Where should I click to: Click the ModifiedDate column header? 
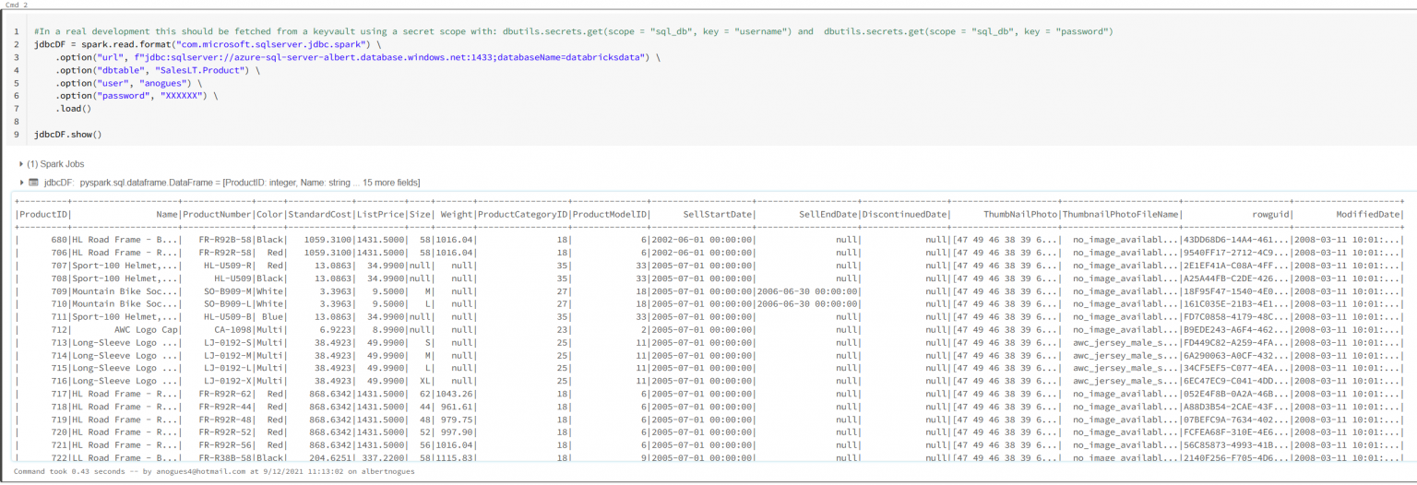coord(1367,215)
